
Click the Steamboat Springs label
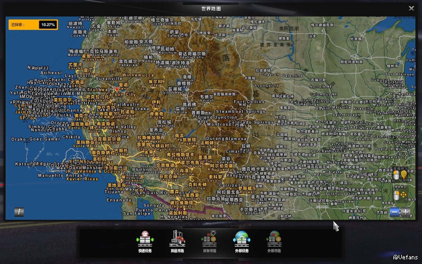(241, 112)
